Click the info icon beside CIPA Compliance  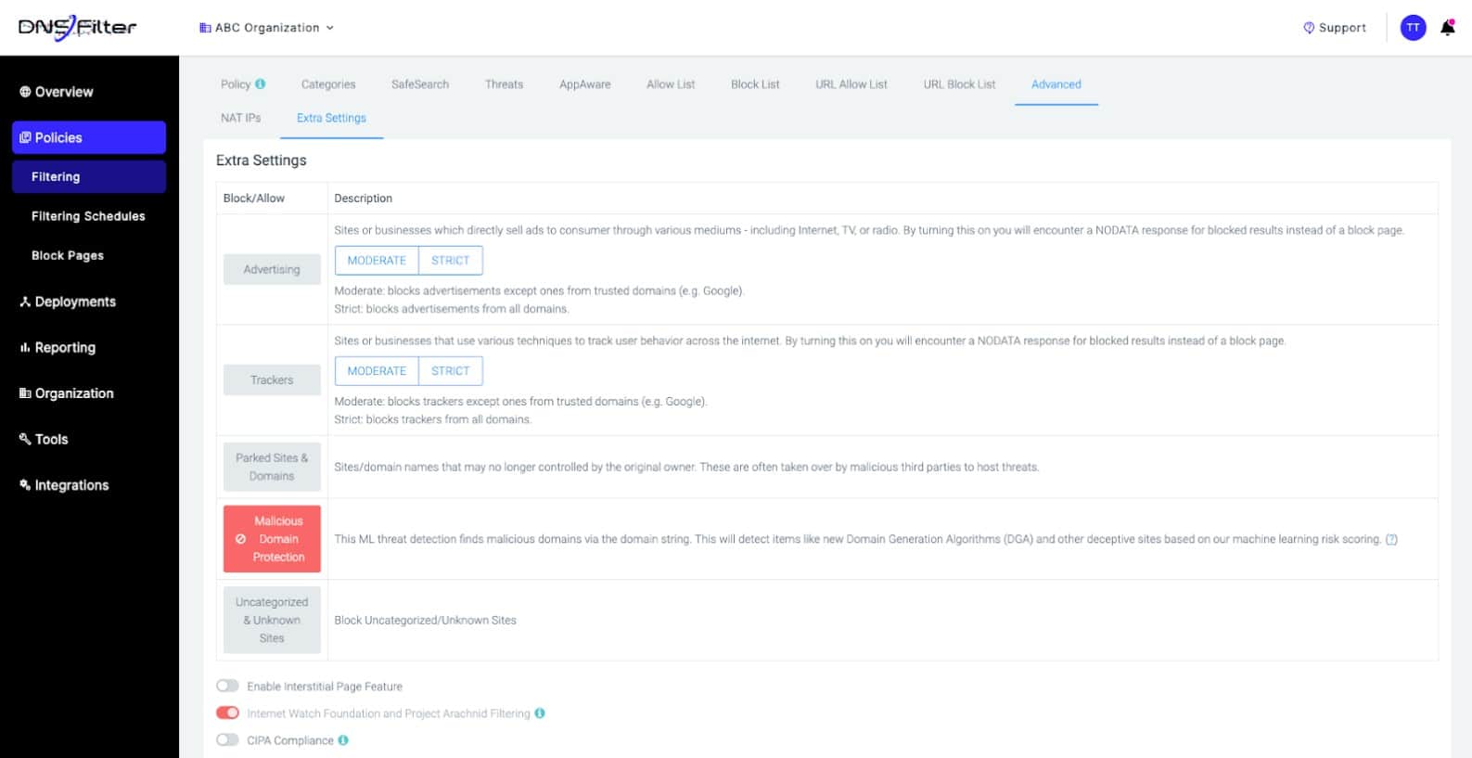click(343, 740)
